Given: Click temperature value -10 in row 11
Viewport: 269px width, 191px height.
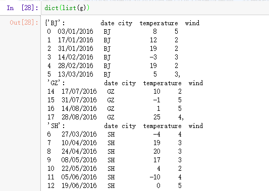Looking at the screenshot, I should [x=155, y=177].
